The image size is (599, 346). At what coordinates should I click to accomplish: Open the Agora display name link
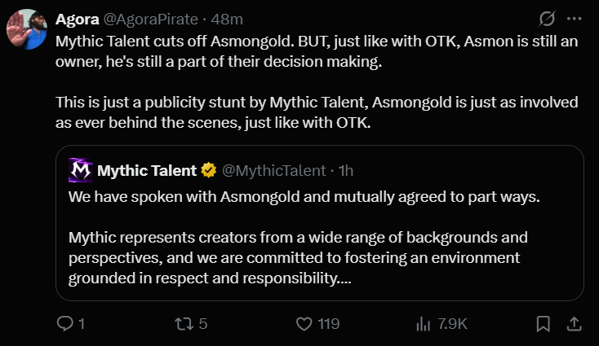click(x=78, y=19)
